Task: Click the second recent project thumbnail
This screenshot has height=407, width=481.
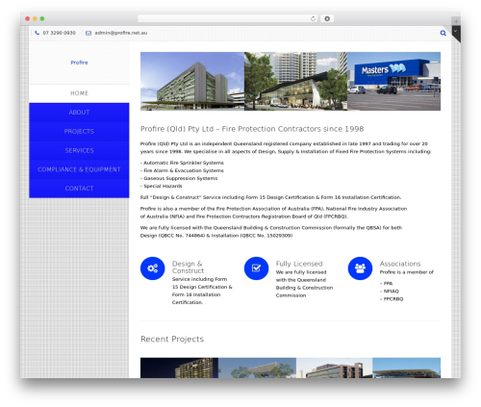Action: tap(257, 368)
